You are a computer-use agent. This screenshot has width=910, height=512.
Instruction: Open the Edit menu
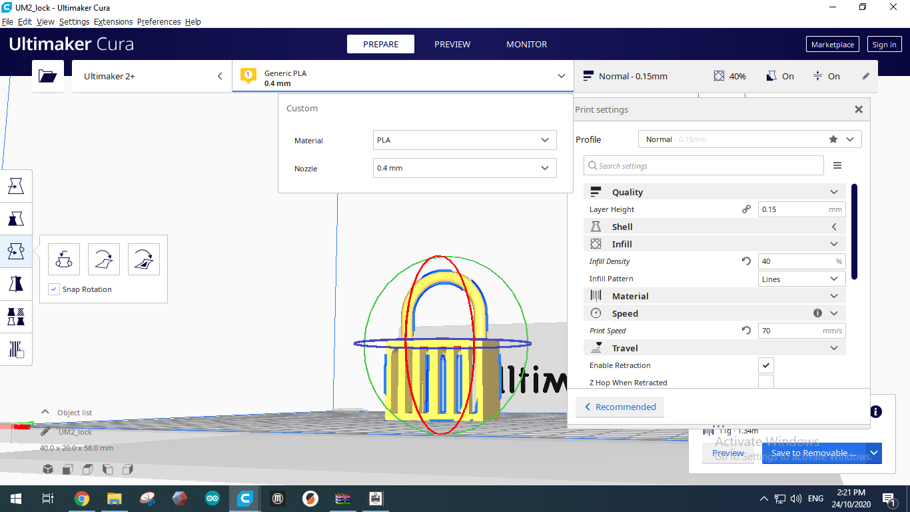click(25, 21)
